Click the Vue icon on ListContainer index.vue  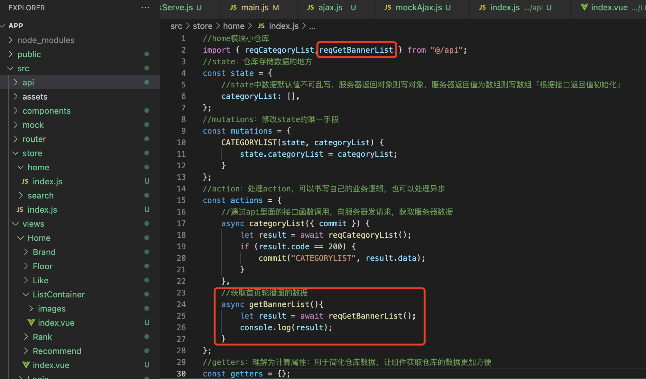tap(31, 322)
